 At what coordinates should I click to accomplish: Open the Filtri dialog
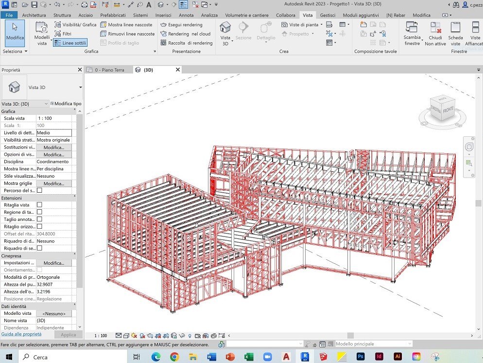pos(63,34)
